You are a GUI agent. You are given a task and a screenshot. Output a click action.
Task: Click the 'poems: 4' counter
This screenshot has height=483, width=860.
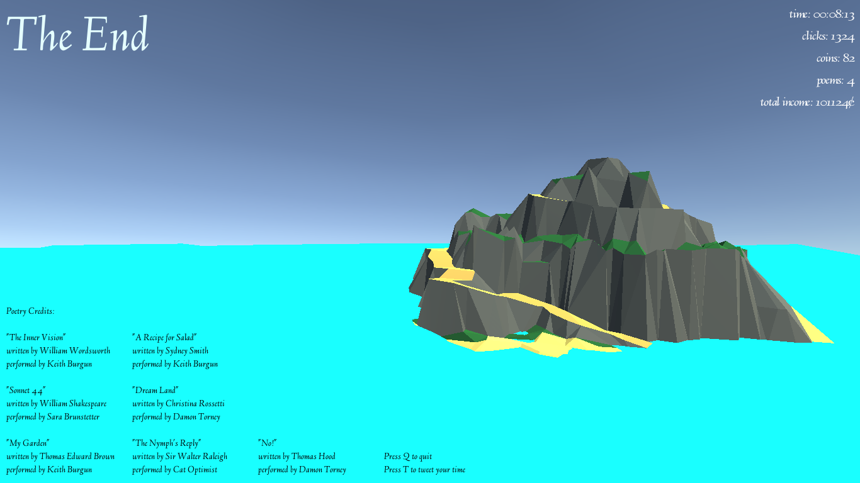pyautogui.click(x=835, y=81)
